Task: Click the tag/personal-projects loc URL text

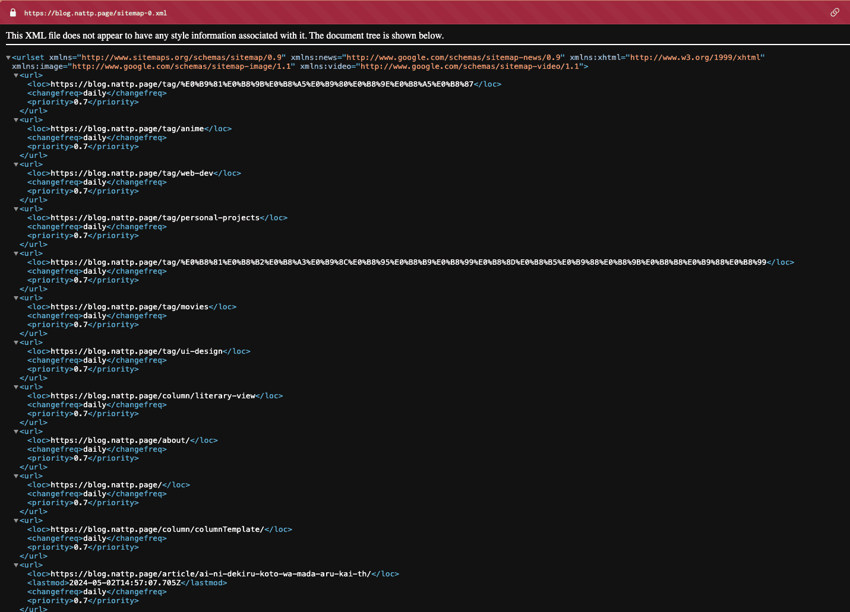Action: tap(155, 218)
